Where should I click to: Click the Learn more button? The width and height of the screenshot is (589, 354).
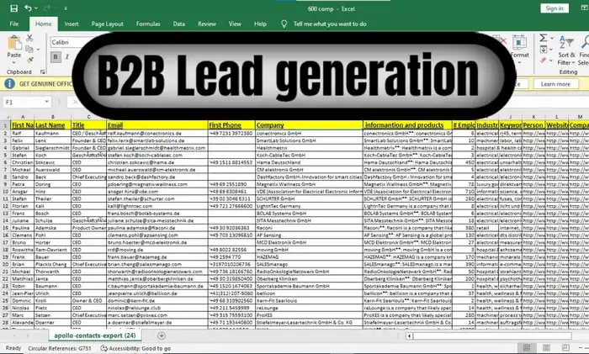pyautogui.click(x=555, y=84)
